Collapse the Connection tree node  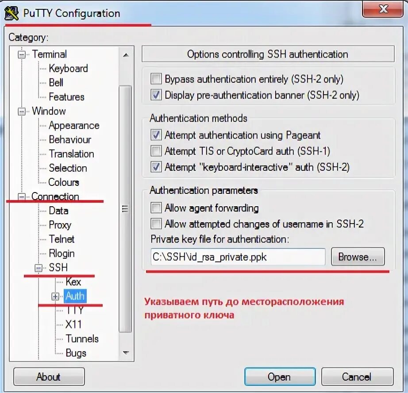[22, 197]
